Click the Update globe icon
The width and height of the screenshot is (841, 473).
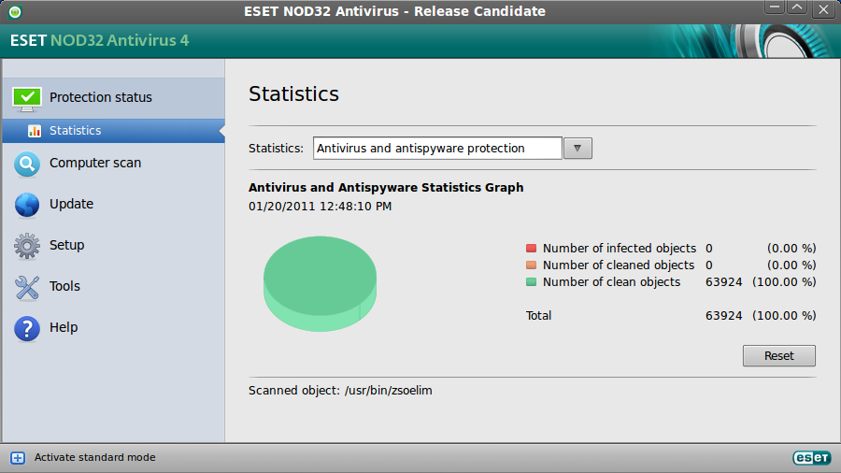27,205
